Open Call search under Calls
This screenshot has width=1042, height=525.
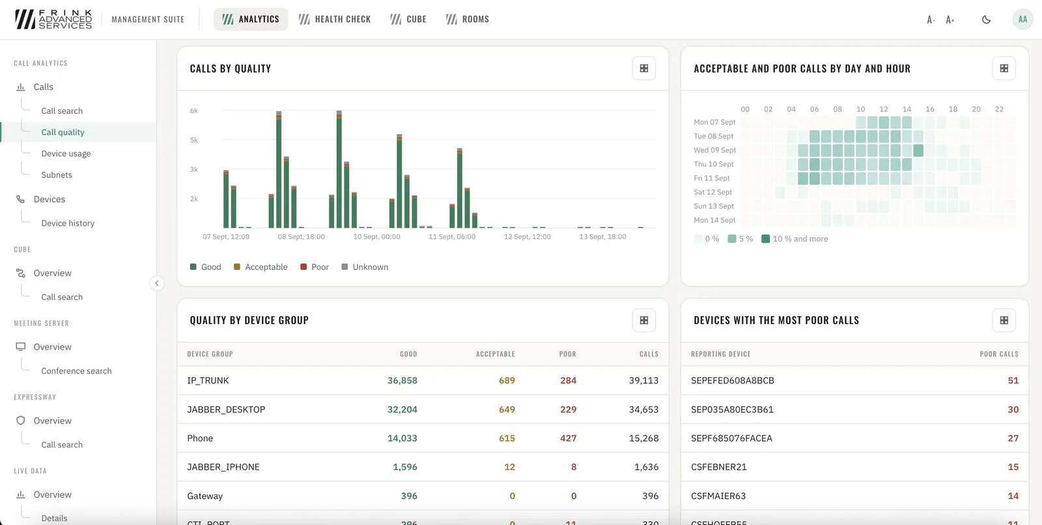click(62, 111)
